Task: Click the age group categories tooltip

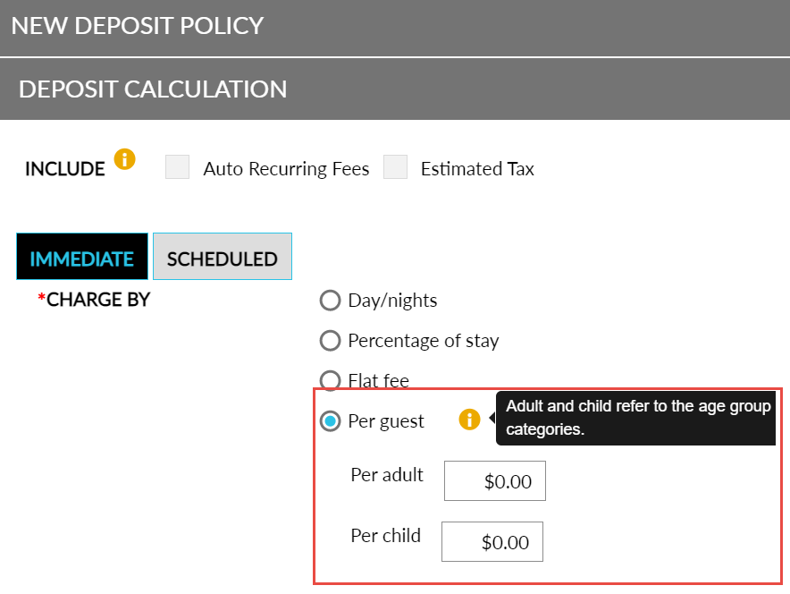Action: point(637,418)
